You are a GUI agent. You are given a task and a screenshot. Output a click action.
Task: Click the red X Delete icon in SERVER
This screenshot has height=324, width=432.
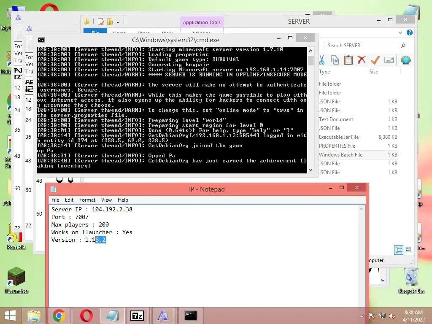(362, 60)
